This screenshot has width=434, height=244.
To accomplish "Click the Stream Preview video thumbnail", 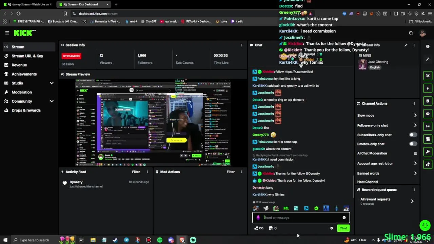I will 153,123.
